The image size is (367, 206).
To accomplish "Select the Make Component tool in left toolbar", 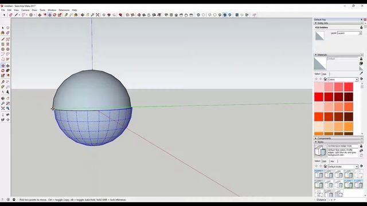I will [7, 28].
